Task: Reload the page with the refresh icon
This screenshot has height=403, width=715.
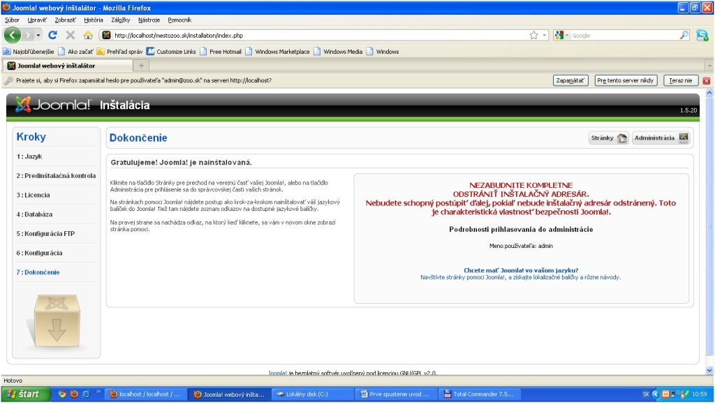Action: (53, 35)
